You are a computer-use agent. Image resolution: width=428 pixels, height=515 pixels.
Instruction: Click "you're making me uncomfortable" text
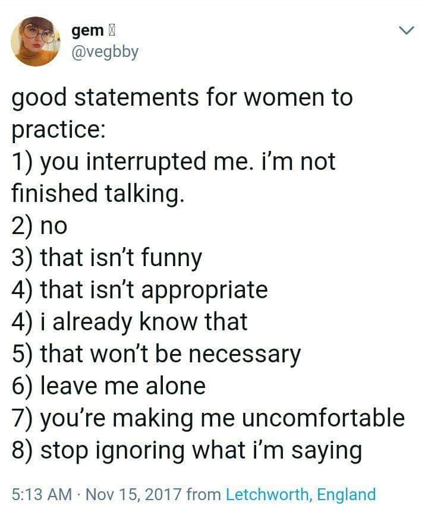pos(208,418)
